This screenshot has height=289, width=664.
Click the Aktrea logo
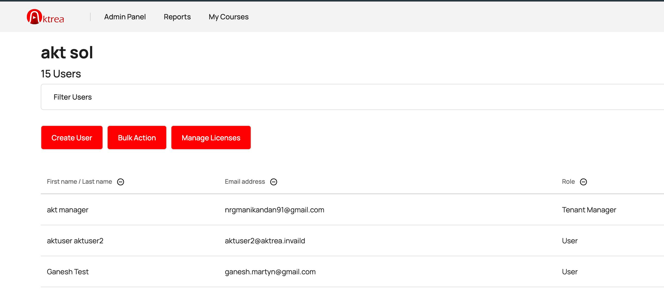click(45, 17)
